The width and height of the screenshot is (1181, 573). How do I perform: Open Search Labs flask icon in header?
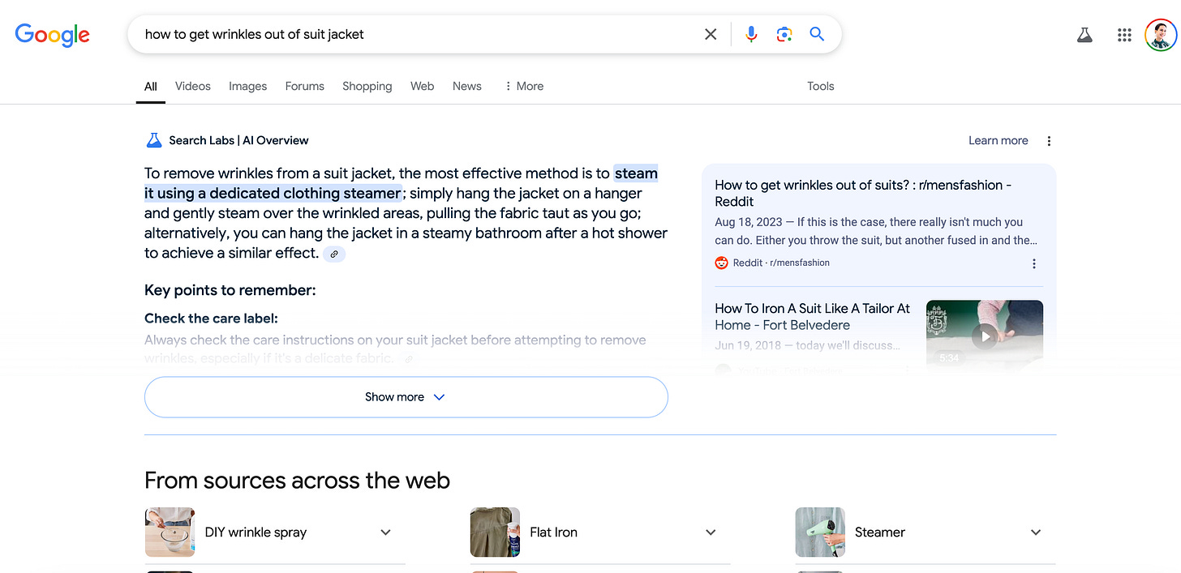tap(1084, 35)
